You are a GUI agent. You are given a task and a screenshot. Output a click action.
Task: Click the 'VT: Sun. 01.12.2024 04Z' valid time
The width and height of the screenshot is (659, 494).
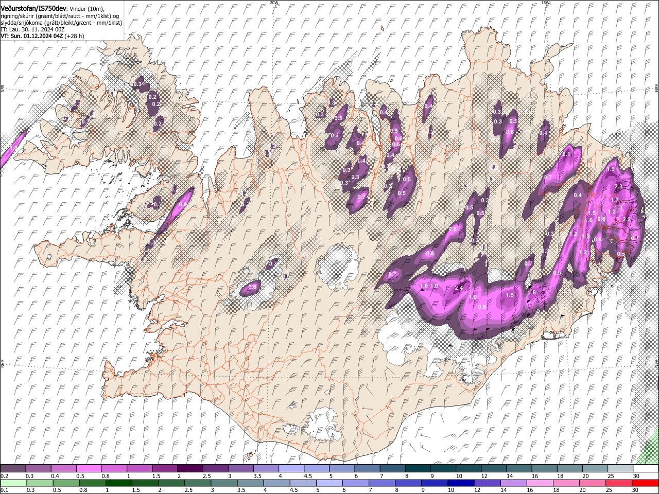32,36
